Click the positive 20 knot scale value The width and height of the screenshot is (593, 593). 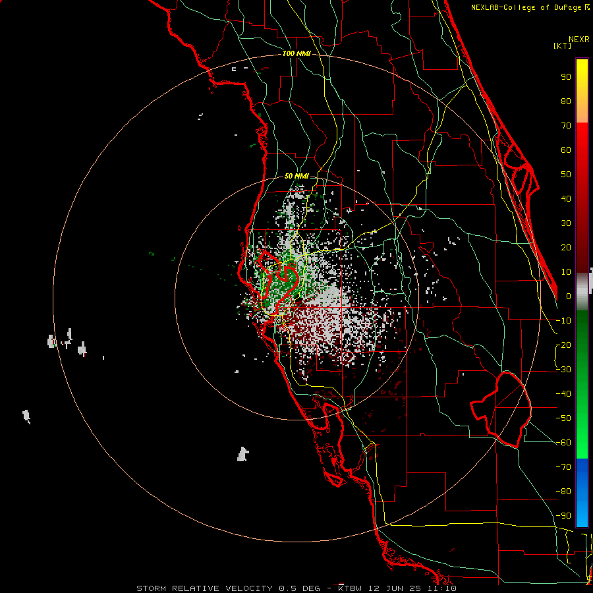click(x=566, y=248)
